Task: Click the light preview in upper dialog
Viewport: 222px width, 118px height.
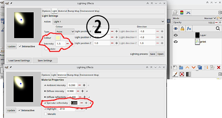Action: coord(24,25)
